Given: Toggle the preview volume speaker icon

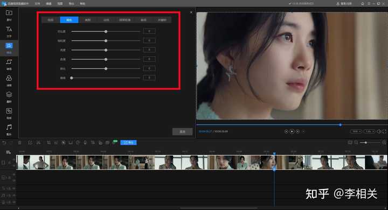Looking at the screenshot, I should [x=379, y=131].
